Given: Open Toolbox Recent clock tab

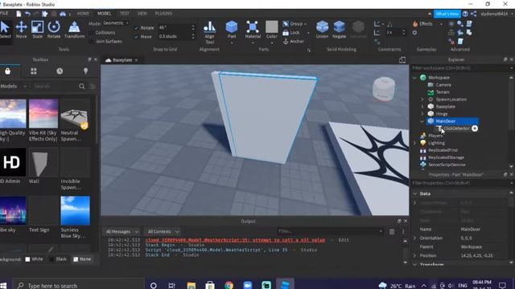Looking at the screenshot, I should 60,71.
